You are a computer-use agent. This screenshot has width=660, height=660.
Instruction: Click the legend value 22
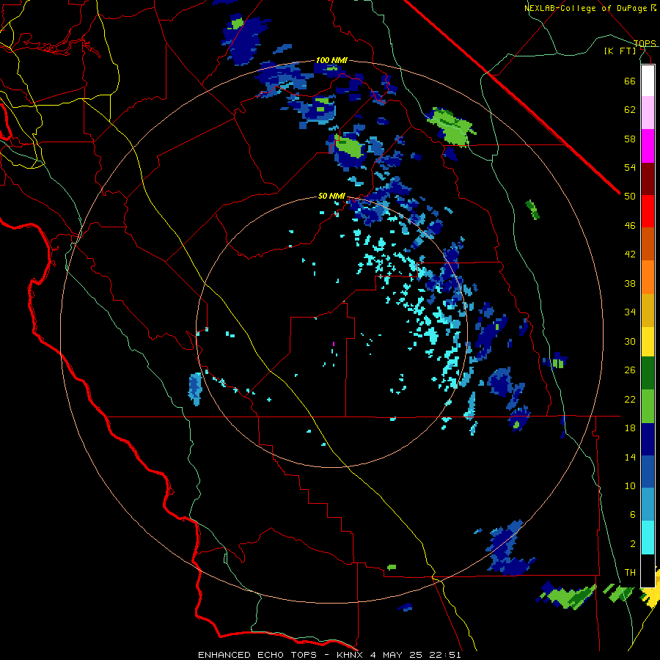click(630, 399)
